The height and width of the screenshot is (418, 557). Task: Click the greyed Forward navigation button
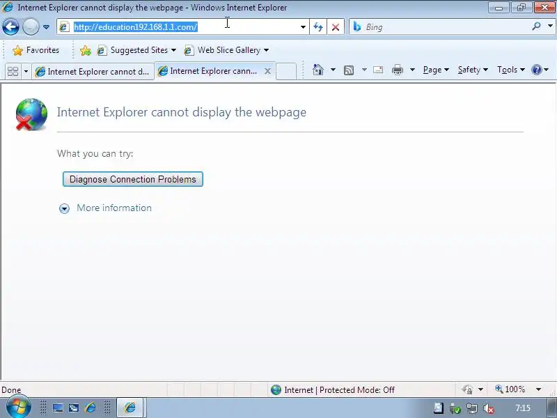click(31, 26)
